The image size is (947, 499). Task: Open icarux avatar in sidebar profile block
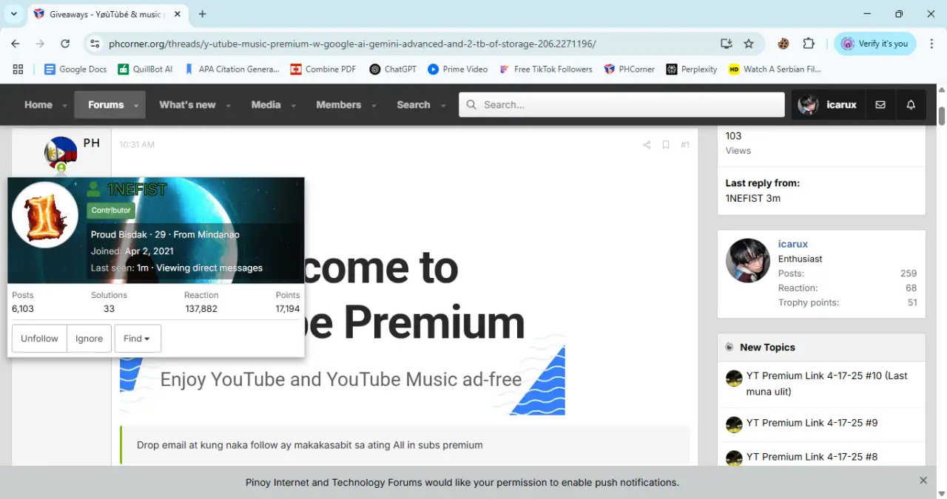coord(748,260)
